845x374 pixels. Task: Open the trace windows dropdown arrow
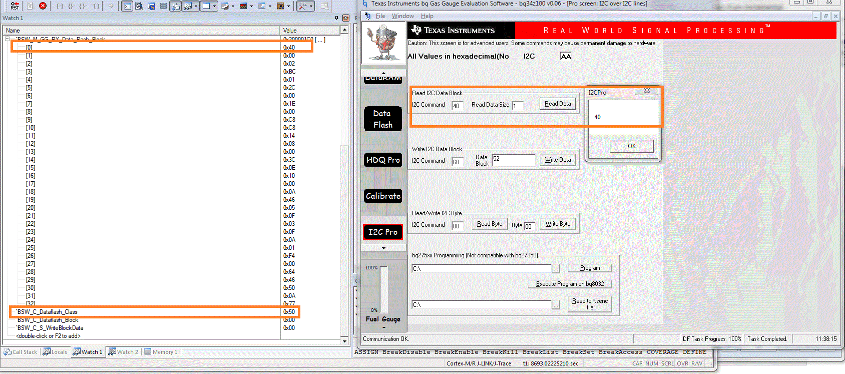pyautogui.click(x=270, y=6)
